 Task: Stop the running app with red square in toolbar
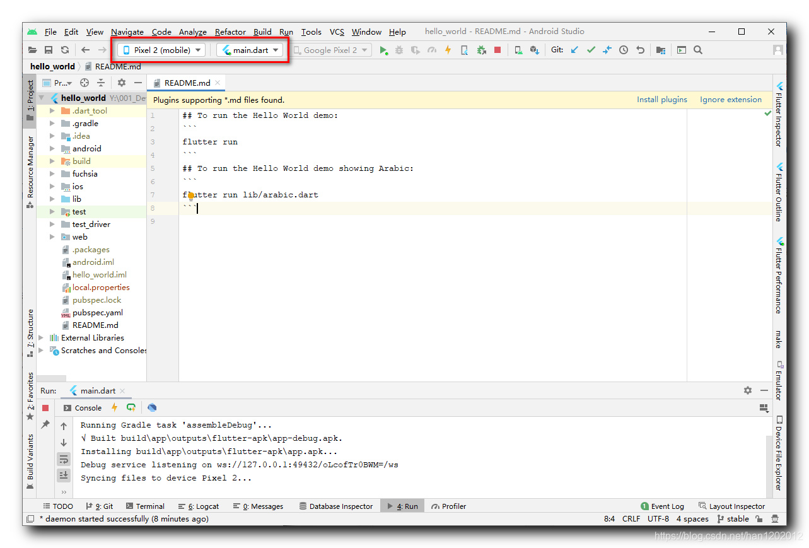coord(498,50)
